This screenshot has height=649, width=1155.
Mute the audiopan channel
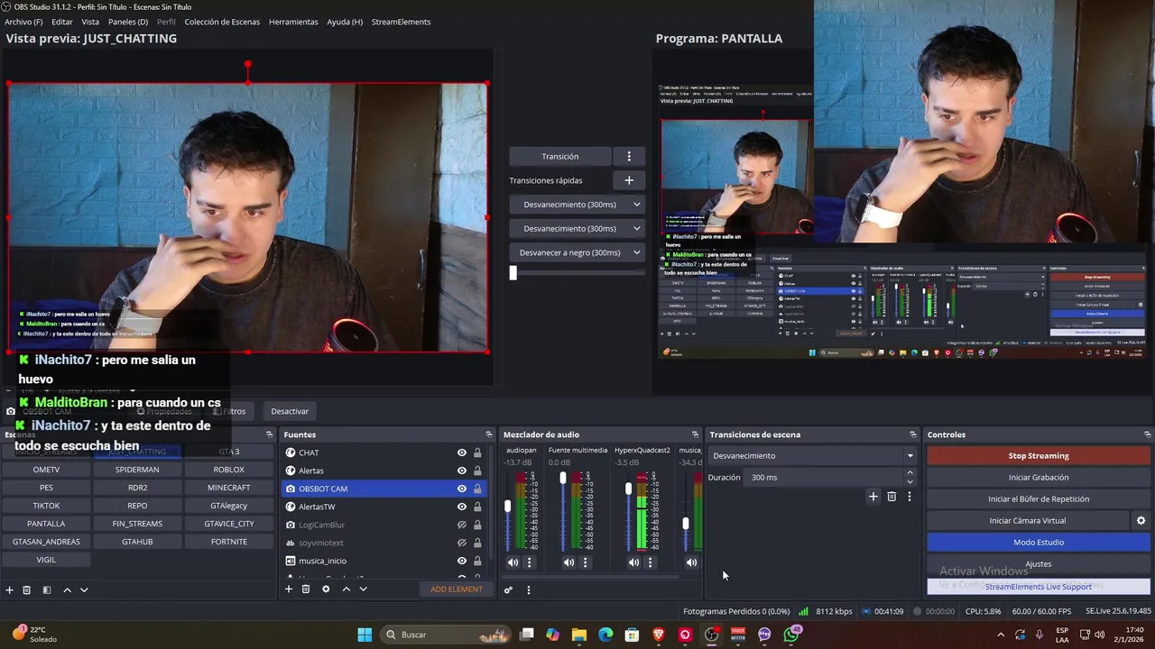513,562
